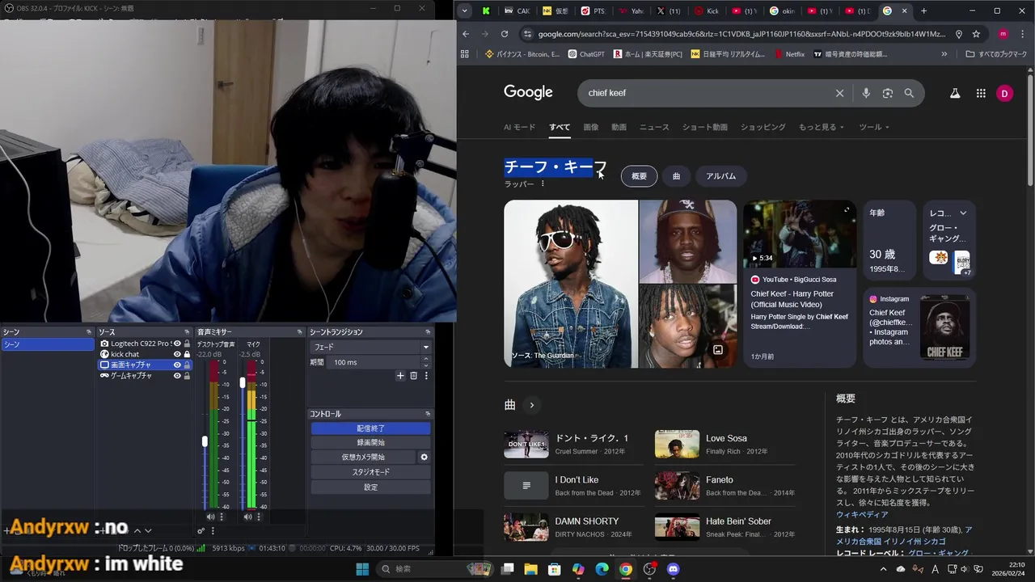Toggle lock on kick chat source
Screen dimensions: 1035x582
click(x=187, y=354)
